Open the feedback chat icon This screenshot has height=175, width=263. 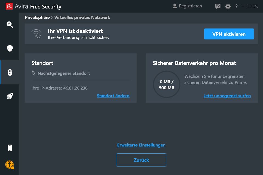[218, 6]
